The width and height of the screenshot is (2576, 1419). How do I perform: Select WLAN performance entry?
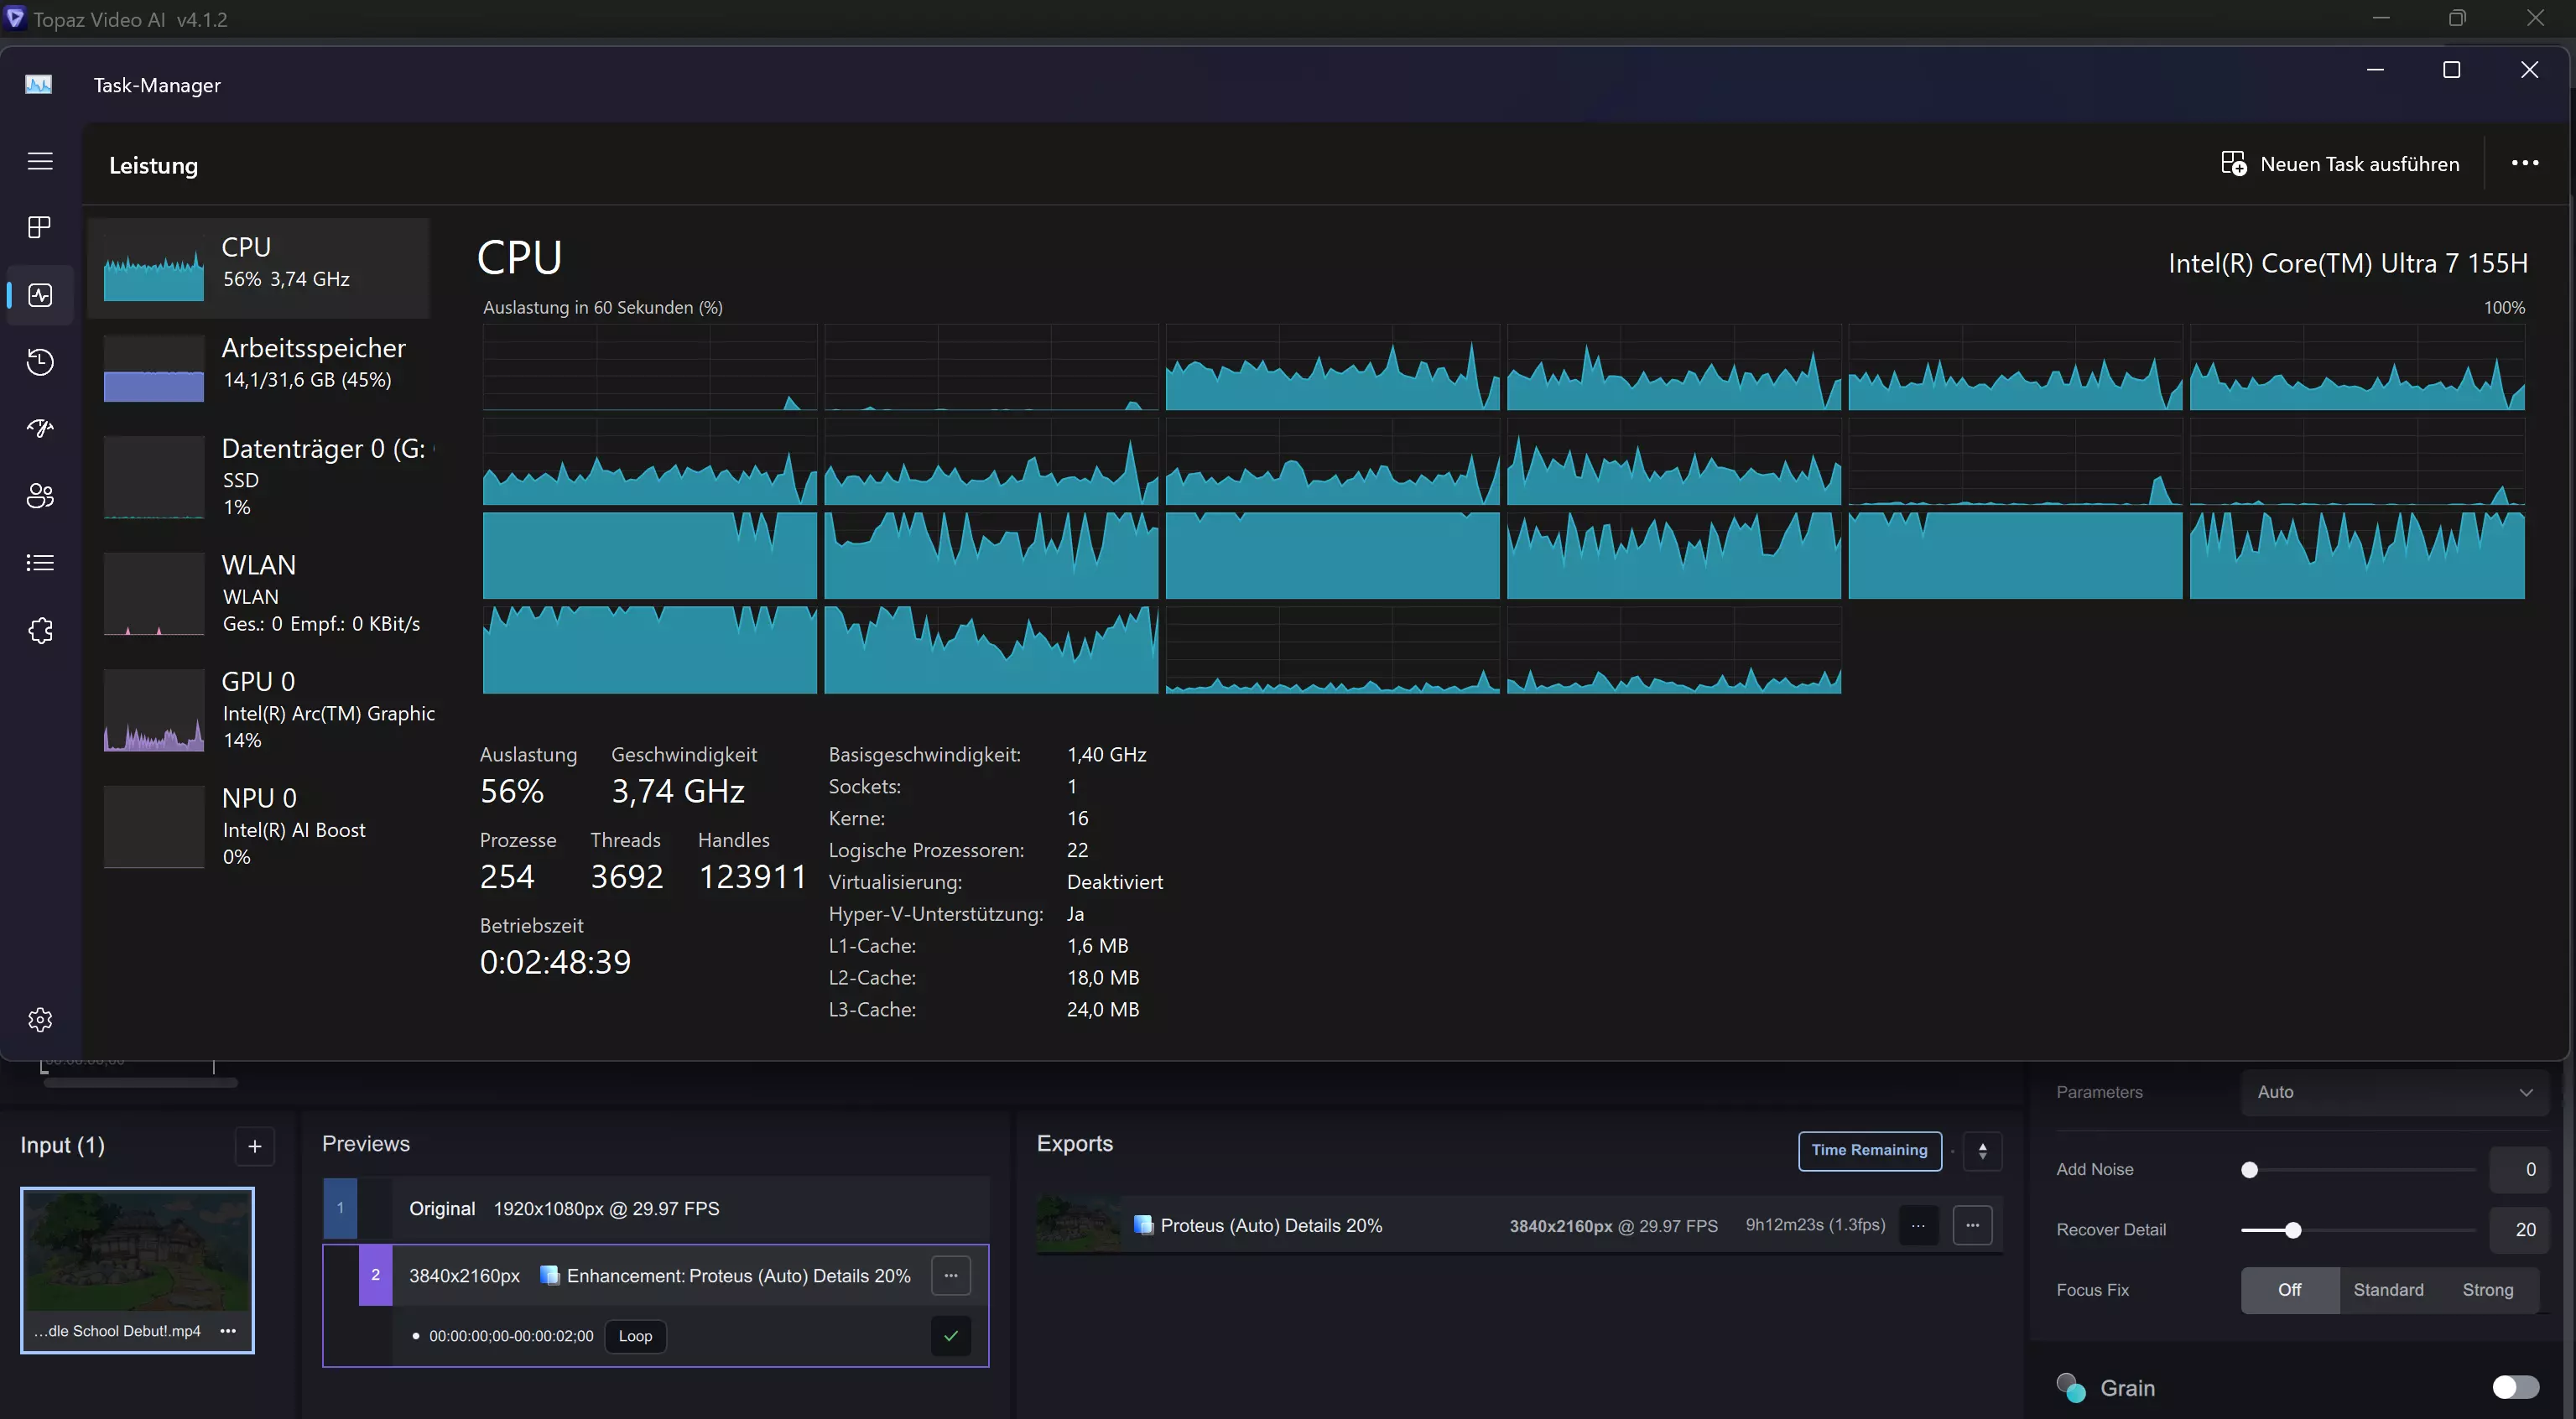[x=259, y=594]
